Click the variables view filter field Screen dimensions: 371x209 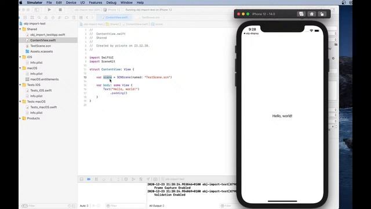(125, 206)
